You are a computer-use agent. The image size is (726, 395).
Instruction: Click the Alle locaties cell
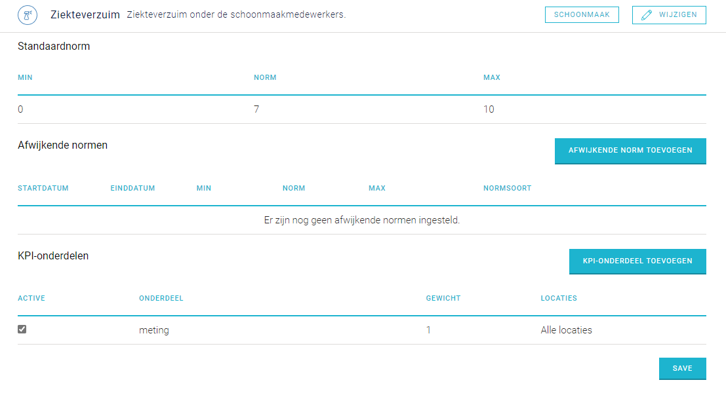pyautogui.click(x=566, y=329)
